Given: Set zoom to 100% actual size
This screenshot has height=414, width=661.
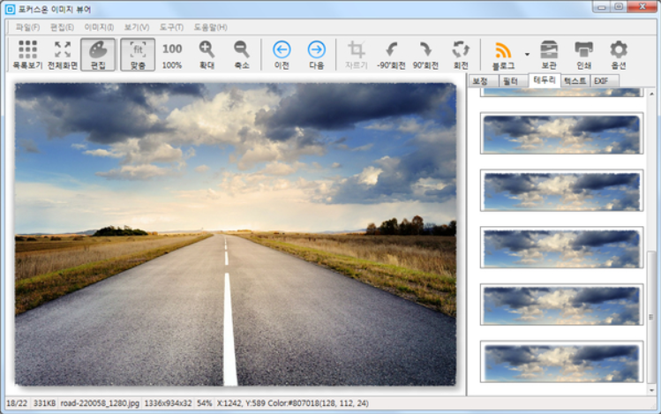Looking at the screenshot, I should click(172, 54).
